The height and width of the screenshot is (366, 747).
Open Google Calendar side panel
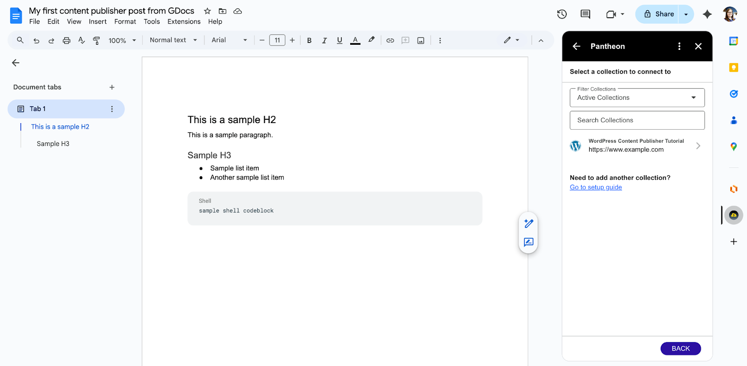(733, 41)
